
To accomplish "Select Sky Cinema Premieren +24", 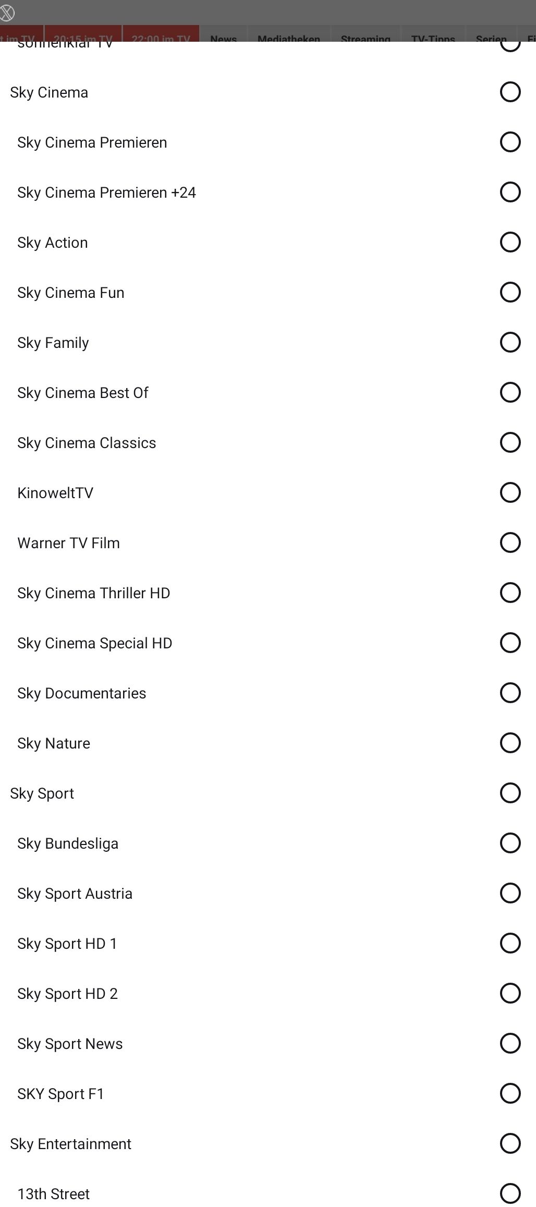I will click(x=510, y=192).
